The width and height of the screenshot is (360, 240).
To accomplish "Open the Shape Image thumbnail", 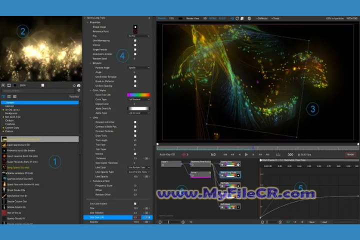I will click(x=135, y=27).
